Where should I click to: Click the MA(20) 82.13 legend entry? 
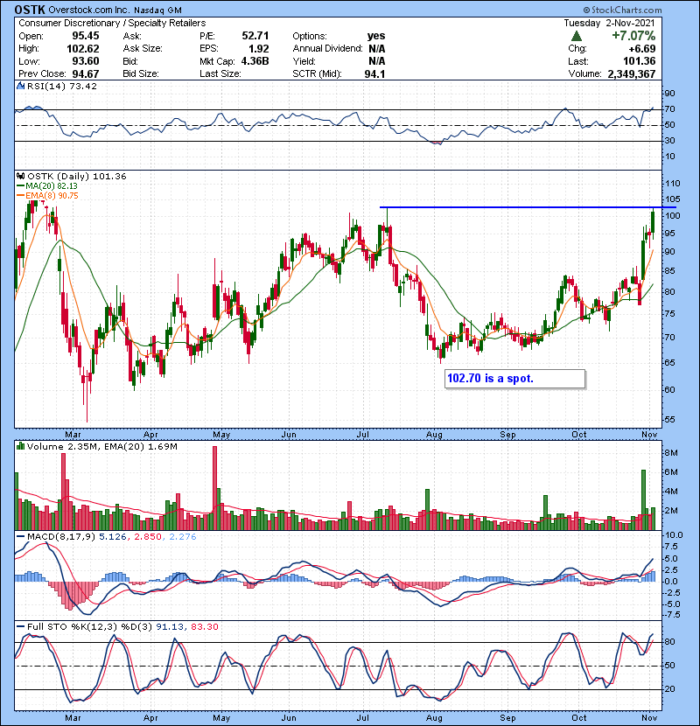tap(47, 186)
